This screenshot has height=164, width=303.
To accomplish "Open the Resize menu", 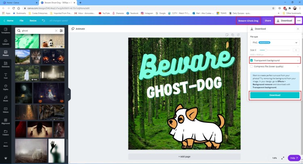I will point(33,21).
